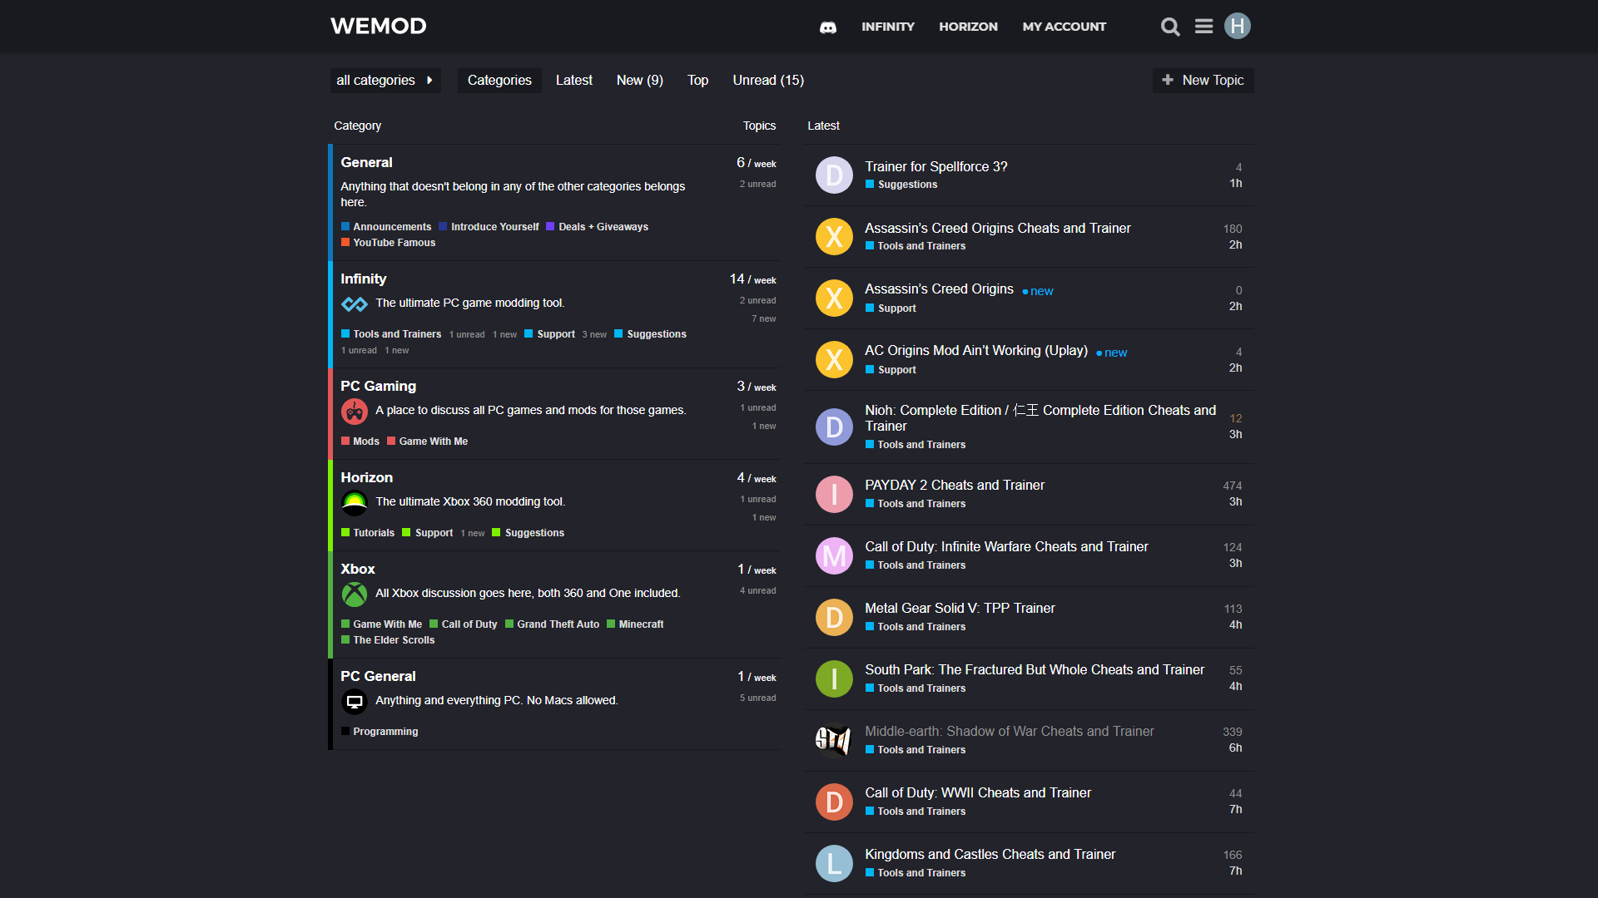Open Tutorials subcategory under Horizon
The height and width of the screenshot is (898, 1598).
click(x=368, y=533)
